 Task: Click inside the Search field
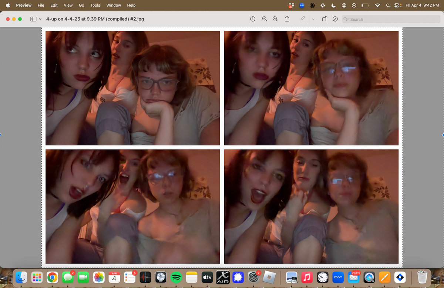click(374, 19)
